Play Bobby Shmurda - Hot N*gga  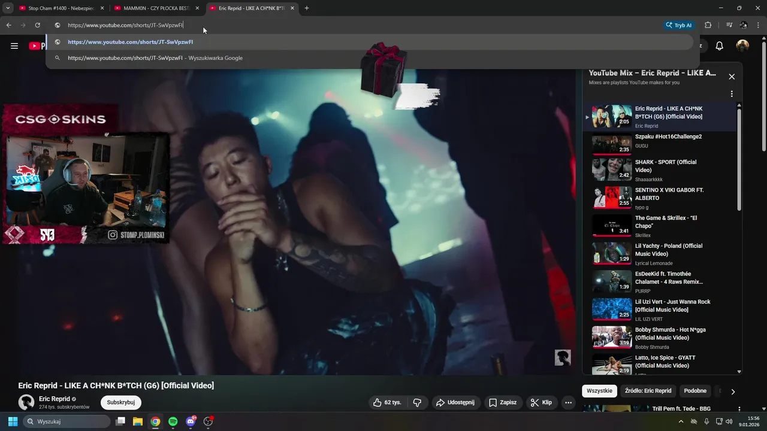(659, 338)
